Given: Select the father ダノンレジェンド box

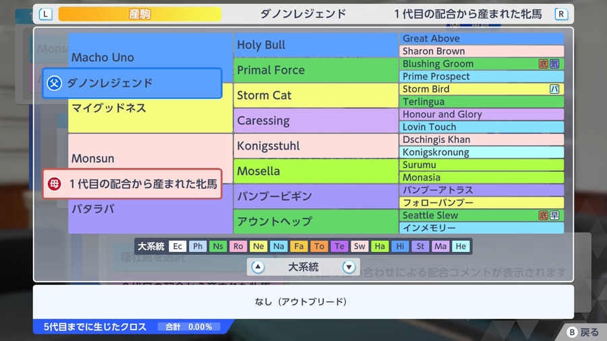Looking at the screenshot, I should click(132, 83).
